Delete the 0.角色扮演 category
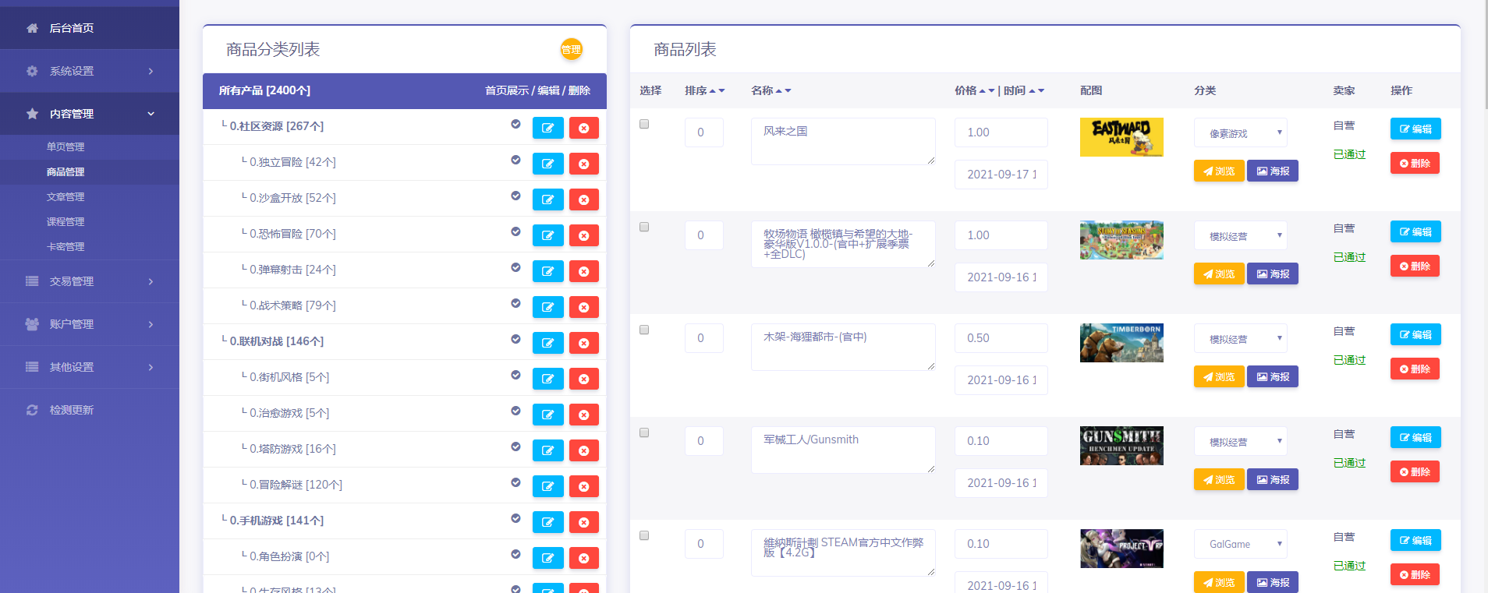The height and width of the screenshot is (593, 1488). tap(583, 558)
